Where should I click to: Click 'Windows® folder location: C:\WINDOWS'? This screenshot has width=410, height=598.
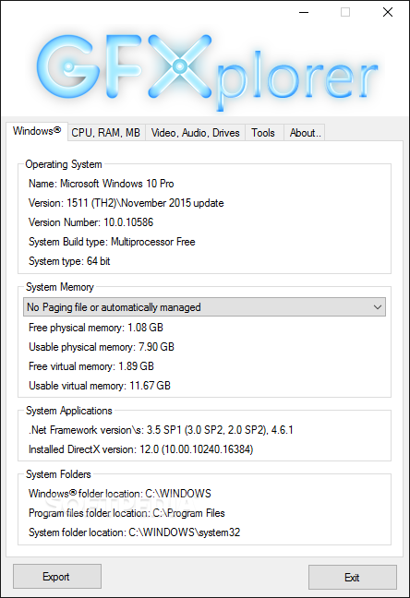coord(120,494)
